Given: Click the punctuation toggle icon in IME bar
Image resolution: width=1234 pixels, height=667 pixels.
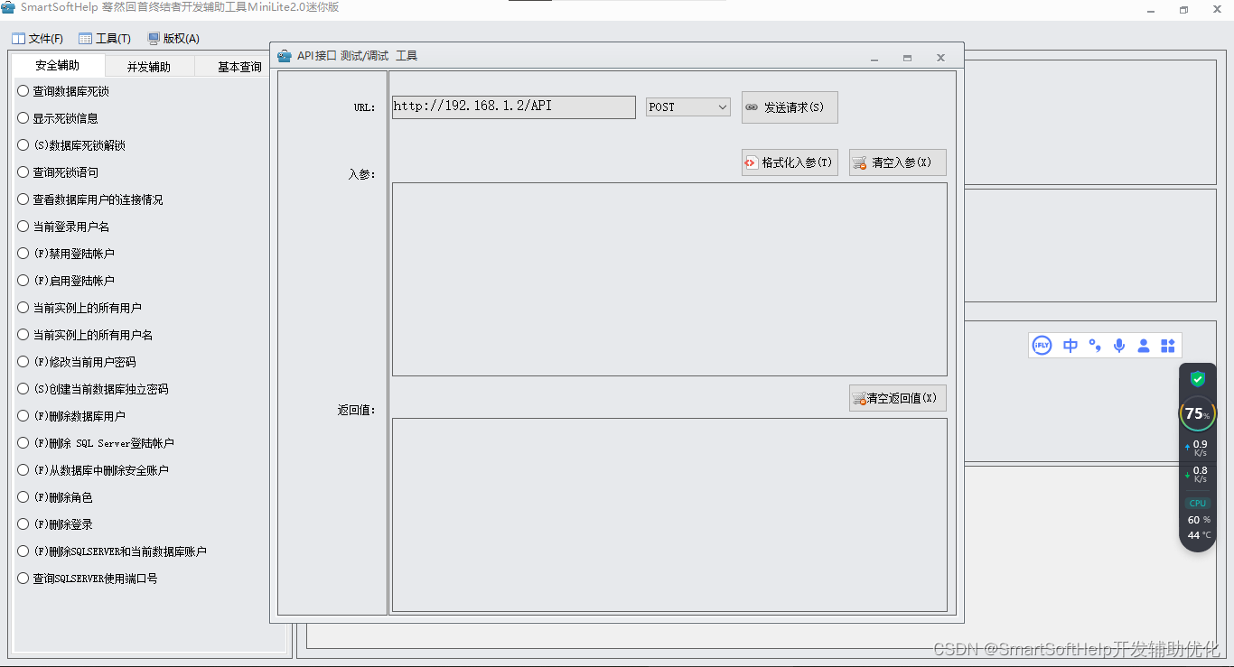Looking at the screenshot, I should click(1095, 346).
